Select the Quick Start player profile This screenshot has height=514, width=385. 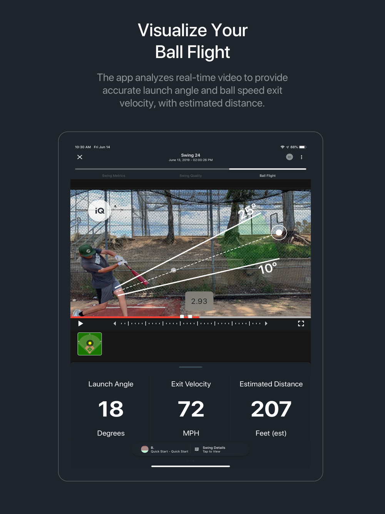pos(169,450)
